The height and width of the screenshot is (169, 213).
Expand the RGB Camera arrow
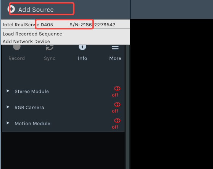click(8, 107)
